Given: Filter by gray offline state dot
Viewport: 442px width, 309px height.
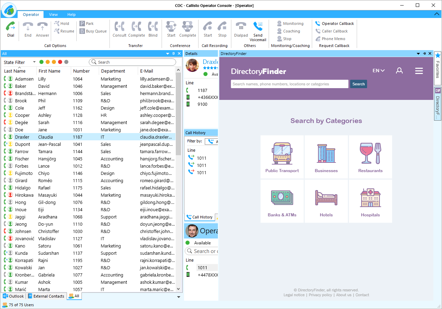Looking at the screenshot, I should (x=66, y=62).
